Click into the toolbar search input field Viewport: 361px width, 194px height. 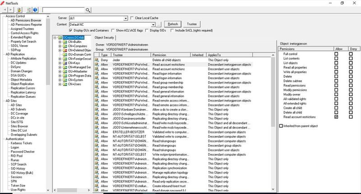pyautogui.click(x=64, y=10)
